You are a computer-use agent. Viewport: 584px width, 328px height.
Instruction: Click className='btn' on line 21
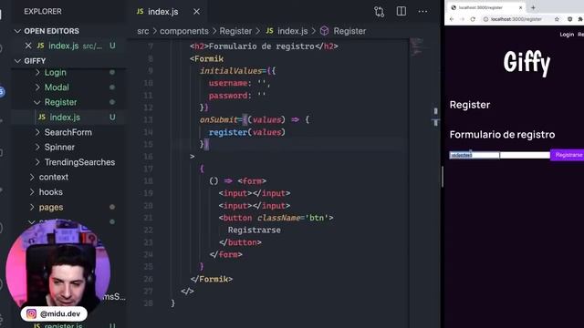(293, 218)
